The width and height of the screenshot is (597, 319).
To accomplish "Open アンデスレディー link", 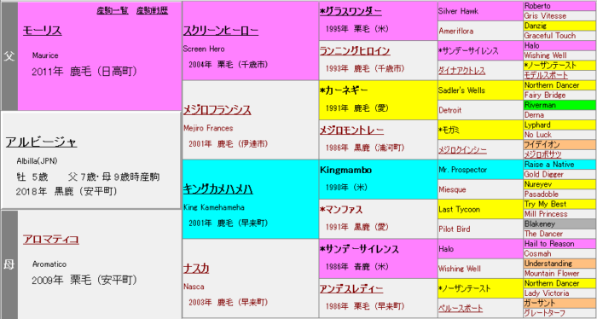I will tap(351, 289).
